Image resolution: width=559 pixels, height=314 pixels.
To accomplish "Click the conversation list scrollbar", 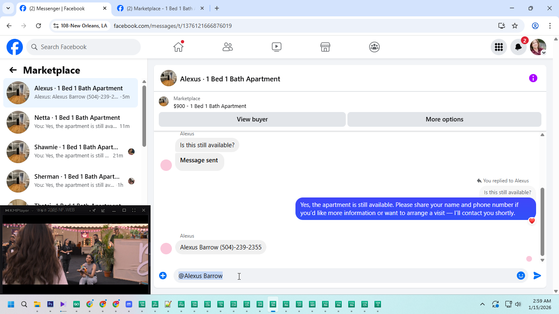I will (x=144, y=116).
